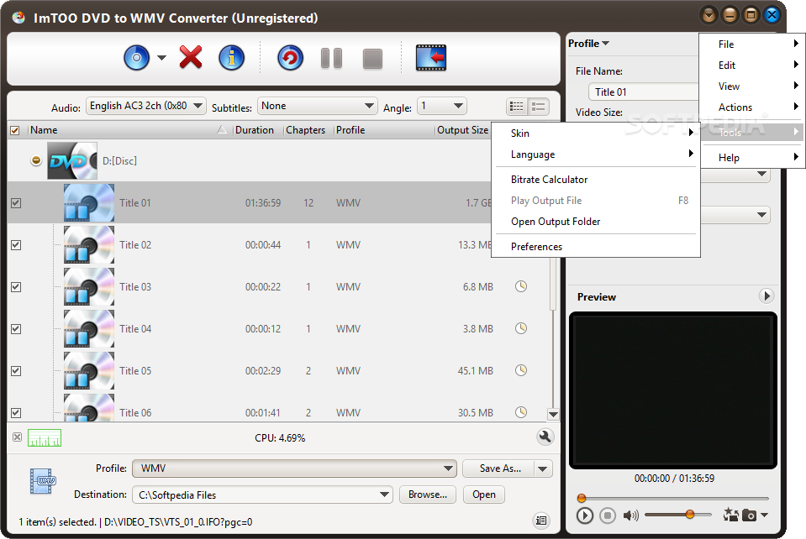
Task: Click the log list icon in status bar
Action: [541, 521]
